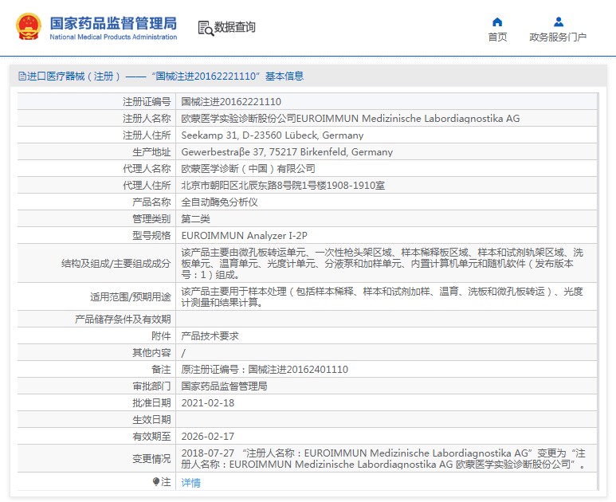
Task: Click the Gewerbestraße 37 production address
Action: click(x=287, y=152)
